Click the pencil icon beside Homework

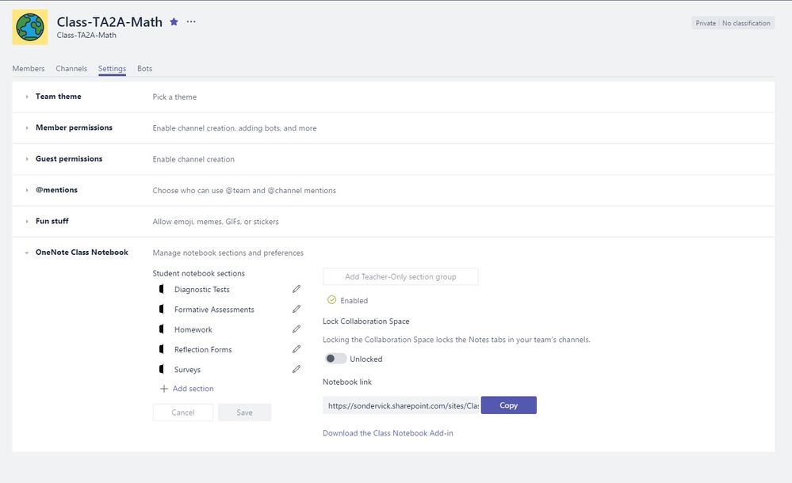coord(297,329)
